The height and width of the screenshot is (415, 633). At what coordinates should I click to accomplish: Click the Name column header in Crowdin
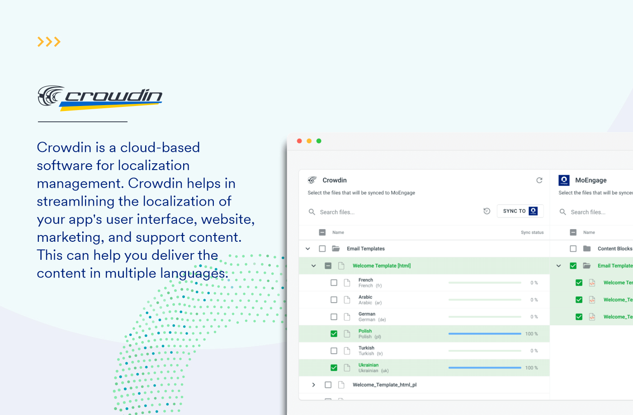pos(338,232)
